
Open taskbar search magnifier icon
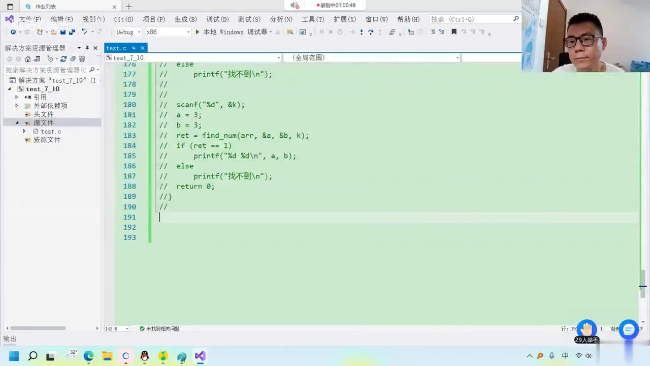[x=32, y=356]
